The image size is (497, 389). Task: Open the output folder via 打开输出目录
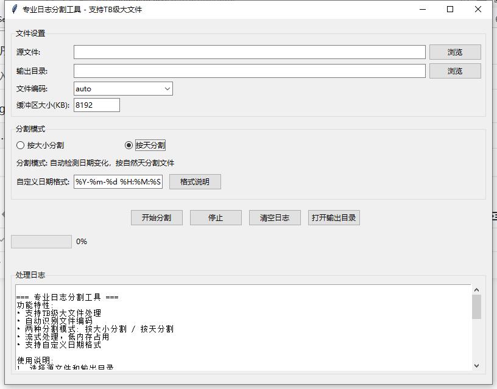334,217
